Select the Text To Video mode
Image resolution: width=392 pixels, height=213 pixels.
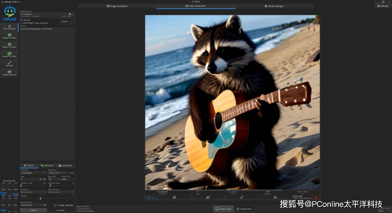pos(9,27)
